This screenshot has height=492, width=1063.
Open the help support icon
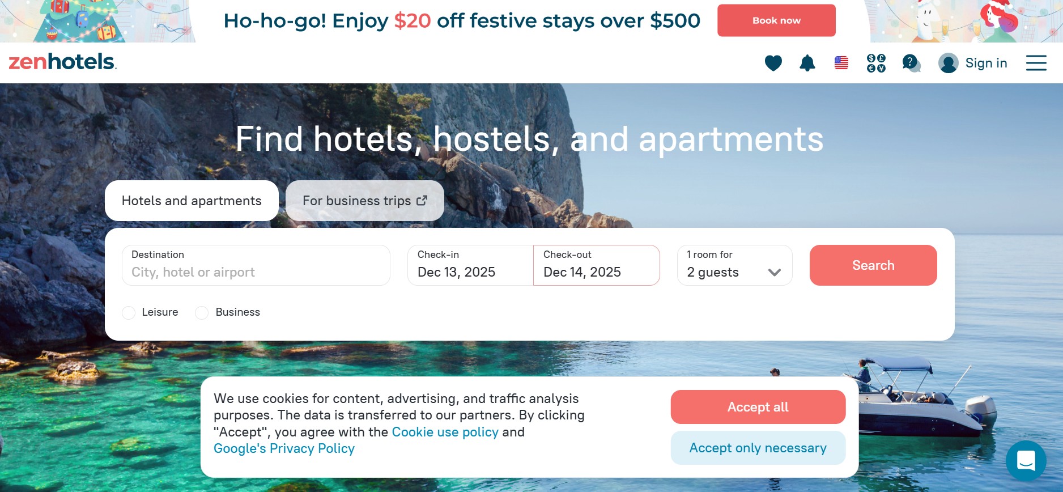911,63
